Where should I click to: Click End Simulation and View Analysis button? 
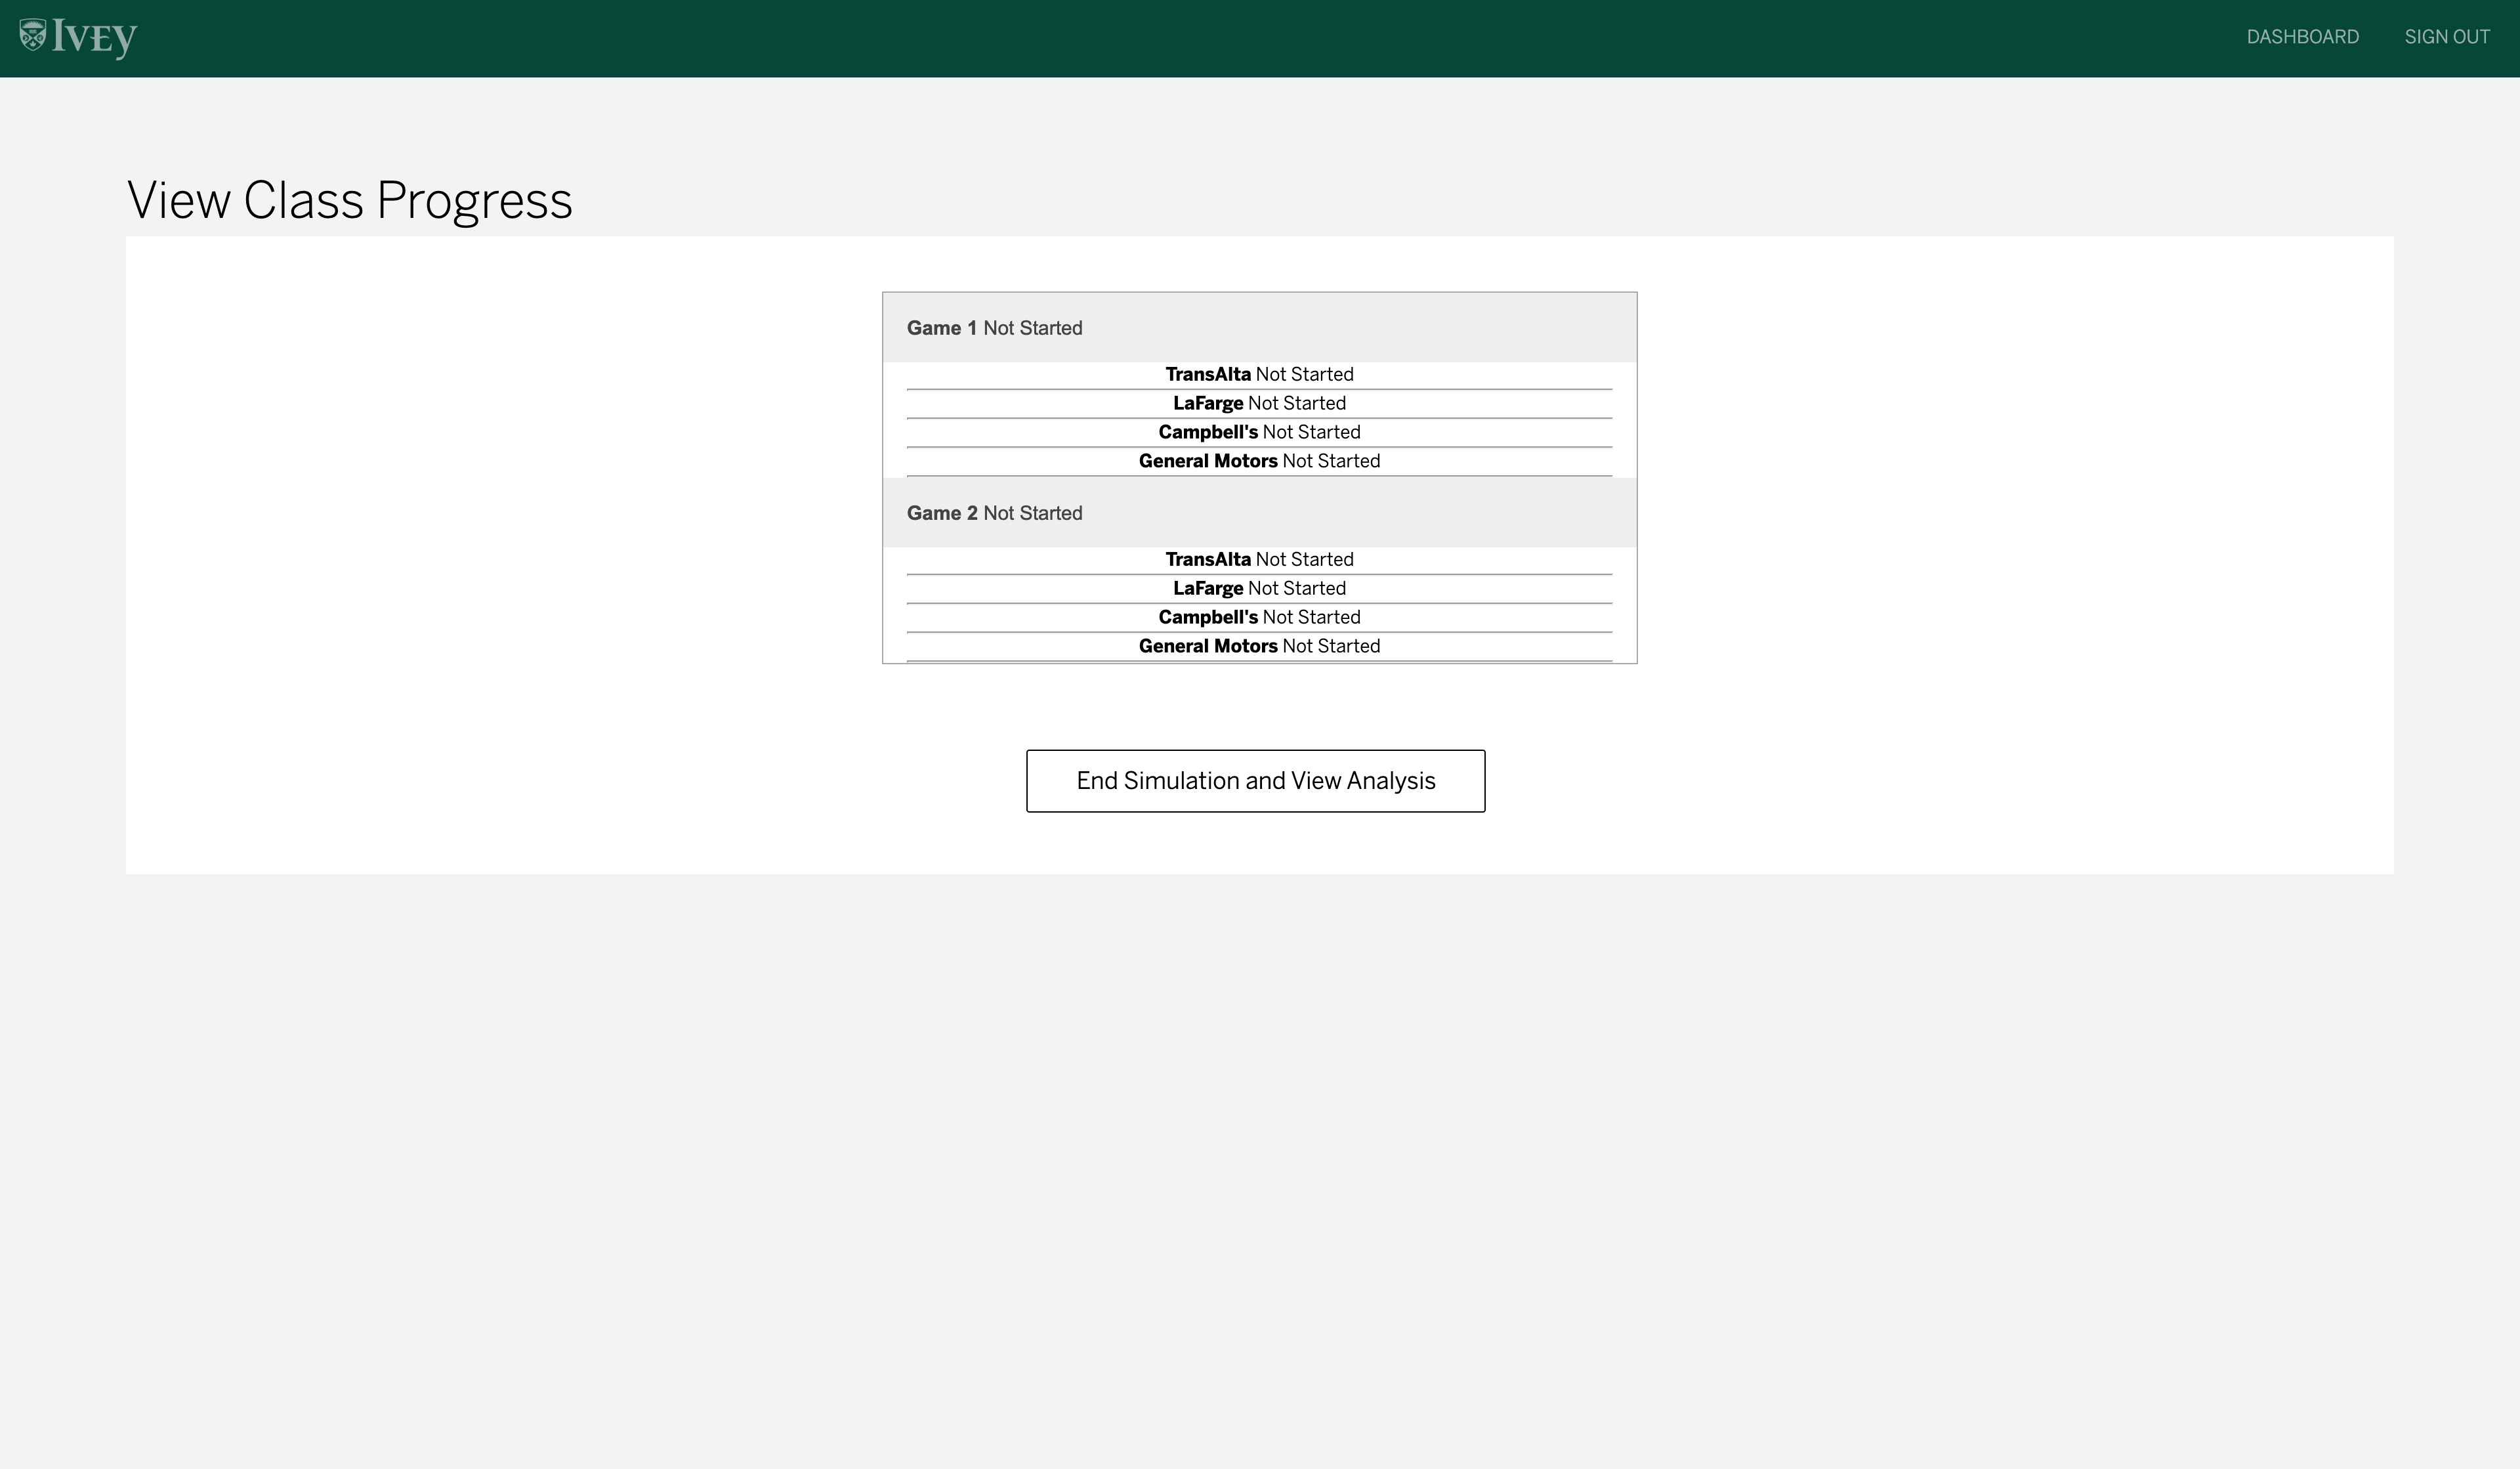coord(1255,781)
